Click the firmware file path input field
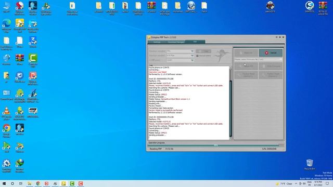Image resolution: width=333 pixels, height=187 pixels. click(x=258, y=59)
